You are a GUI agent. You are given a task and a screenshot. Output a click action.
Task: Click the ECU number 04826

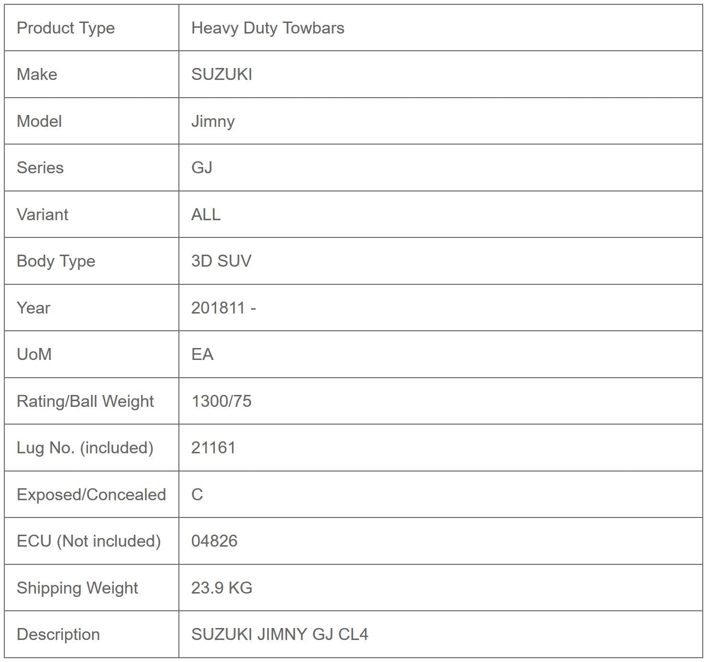pyautogui.click(x=214, y=541)
